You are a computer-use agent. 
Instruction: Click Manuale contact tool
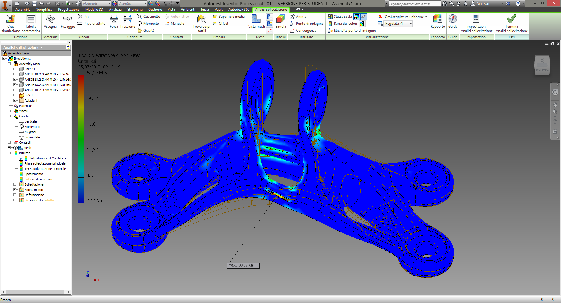174,24
